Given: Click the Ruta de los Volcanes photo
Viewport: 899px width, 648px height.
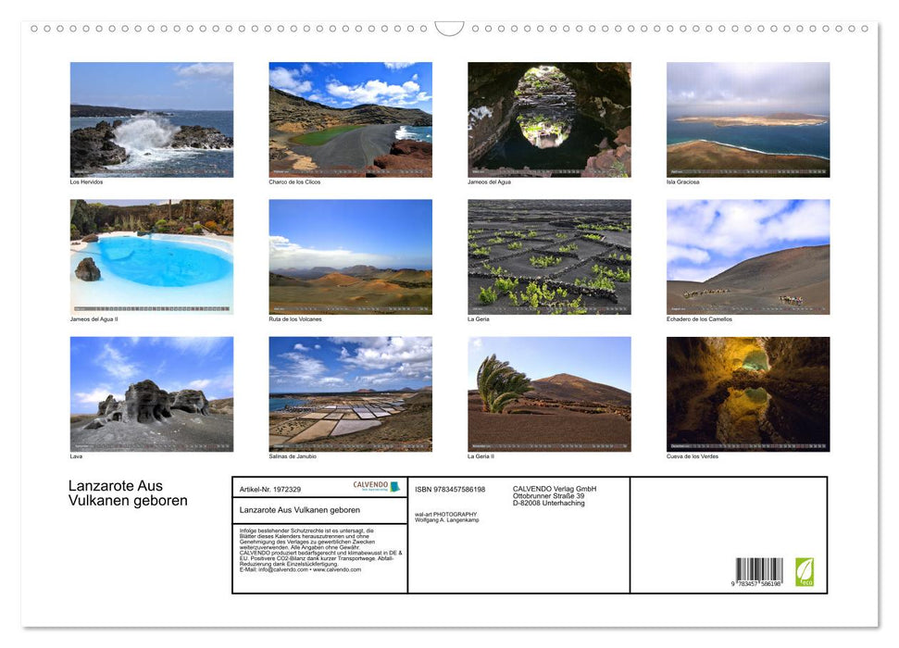Looking at the screenshot, I should pyautogui.click(x=350, y=256).
